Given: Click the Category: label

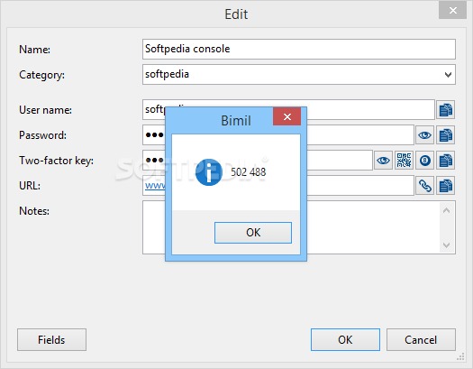Looking at the screenshot, I should 41,75.
